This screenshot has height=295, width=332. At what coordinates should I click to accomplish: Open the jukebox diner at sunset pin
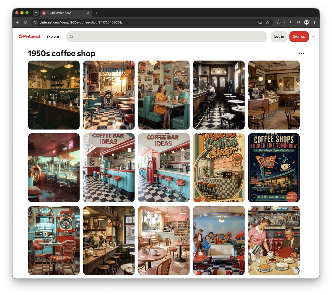(109, 95)
